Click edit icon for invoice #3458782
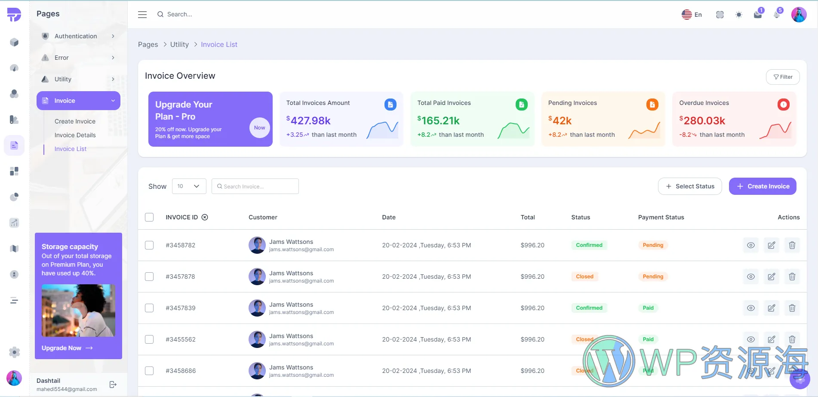Image resolution: width=818 pixels, height=397 pixels. pos(772,245)
